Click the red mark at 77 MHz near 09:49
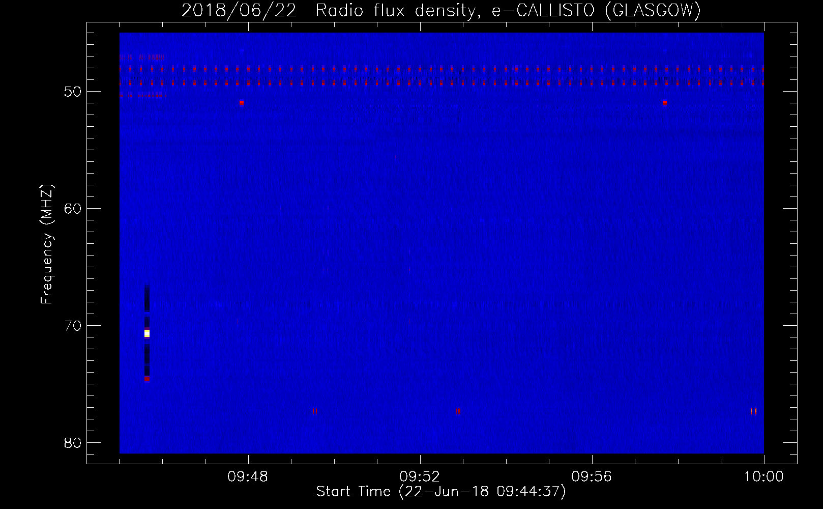The width and height of the screenshot is (823, 509). coord(315,411)
